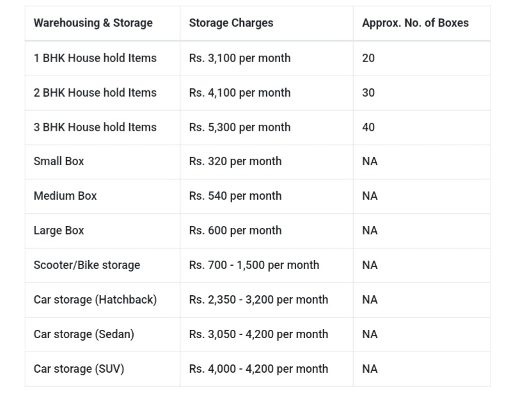Screen dimensions: 513x399
Task: Select the Car storage (SUV) label
Action: [79, 369]
